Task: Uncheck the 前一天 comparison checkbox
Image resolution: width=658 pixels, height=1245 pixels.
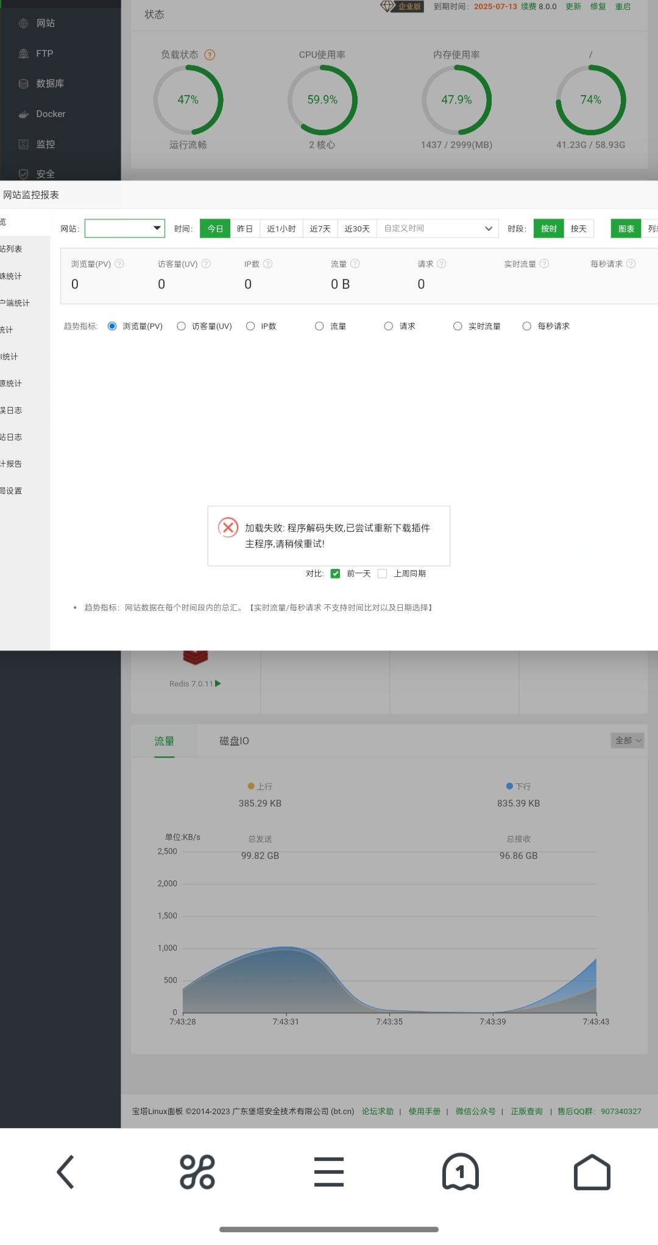Action: click(335, 574)
